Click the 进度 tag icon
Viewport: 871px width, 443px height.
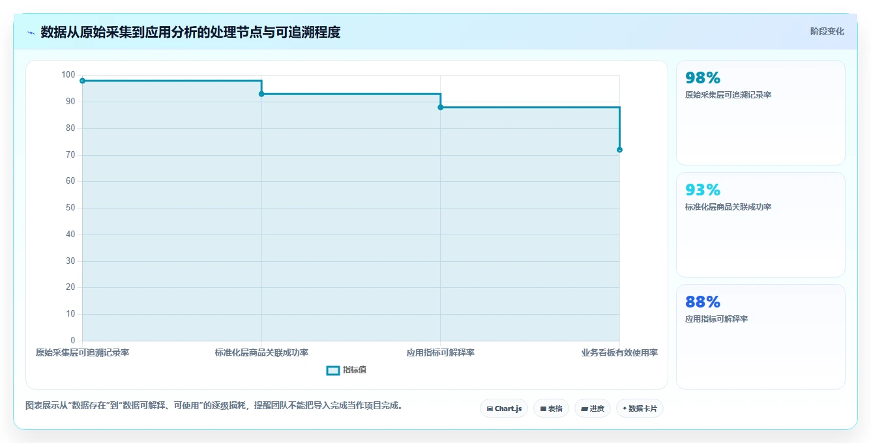(585, 409)
